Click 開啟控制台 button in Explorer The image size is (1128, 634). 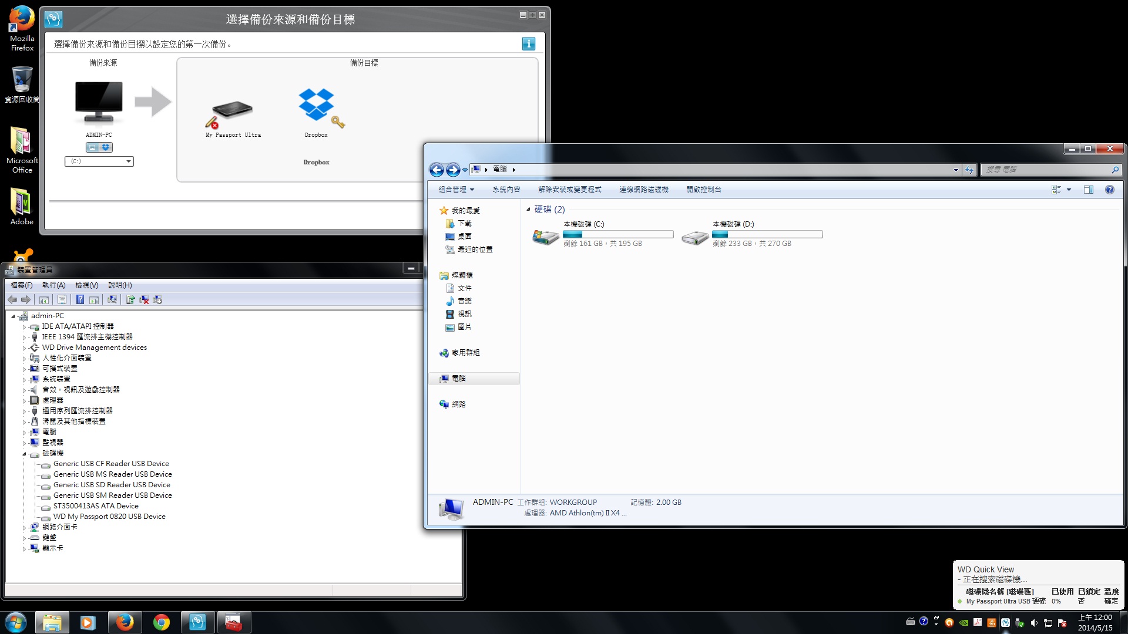click(703, 190)
